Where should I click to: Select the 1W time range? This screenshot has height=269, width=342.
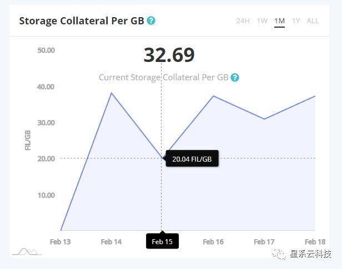[262, 21]
